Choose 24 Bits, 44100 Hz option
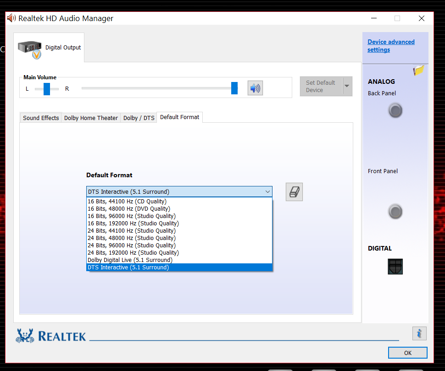Viewport: 445px width, 371px height. point(179,231)
